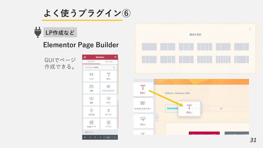The image size is (263, 148).
Task: Click the elementor logo in panel header
Action: point(100,57)
